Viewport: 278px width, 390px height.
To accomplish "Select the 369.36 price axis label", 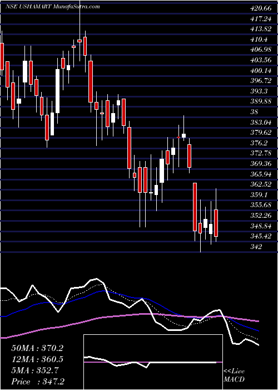I will tap(260, 164).
